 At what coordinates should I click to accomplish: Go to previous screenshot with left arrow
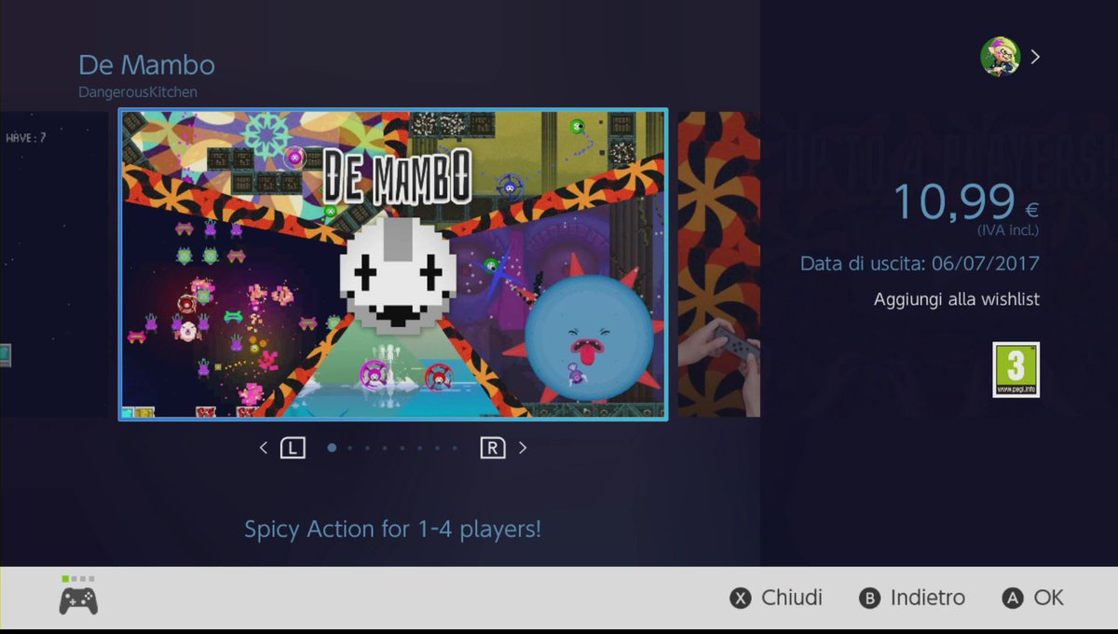(263, 448)
